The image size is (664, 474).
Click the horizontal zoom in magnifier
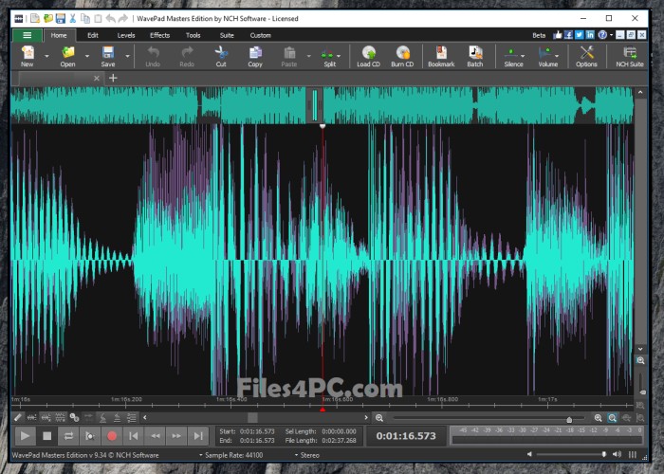tap(598, 418)
